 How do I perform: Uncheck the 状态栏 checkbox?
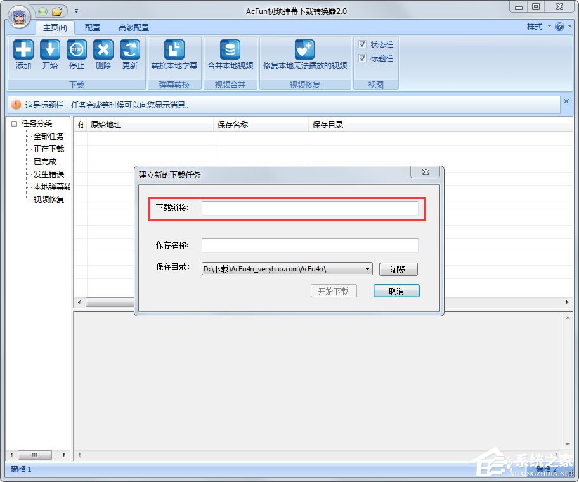click(362, 44)
